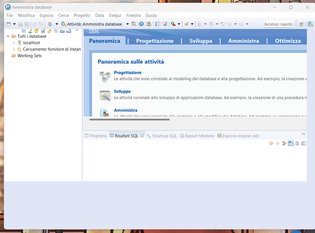Open the Esegui menu
315x233 pixels.
pyautogui.click(x=115, y=15)
